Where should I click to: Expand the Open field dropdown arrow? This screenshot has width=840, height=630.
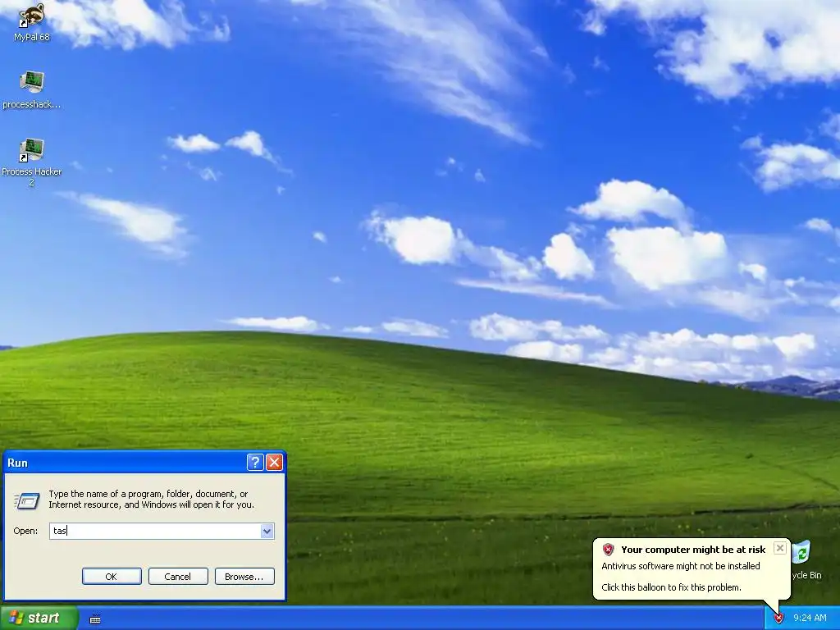coord(267,531)
